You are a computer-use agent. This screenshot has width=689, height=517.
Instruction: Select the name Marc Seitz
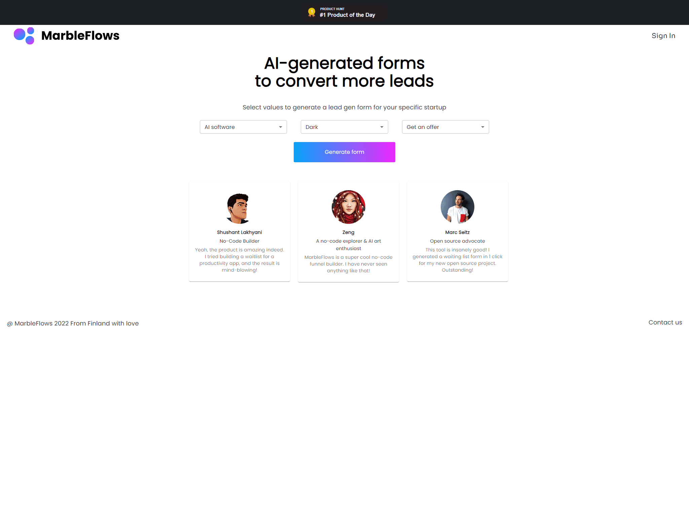tap(458, 232)
